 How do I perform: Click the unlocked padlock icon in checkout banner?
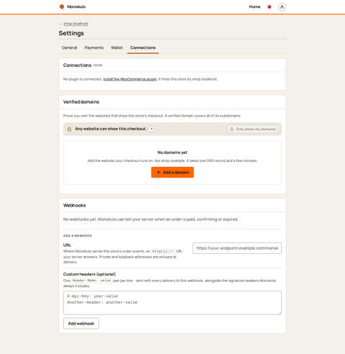click(x=69, y=130)
